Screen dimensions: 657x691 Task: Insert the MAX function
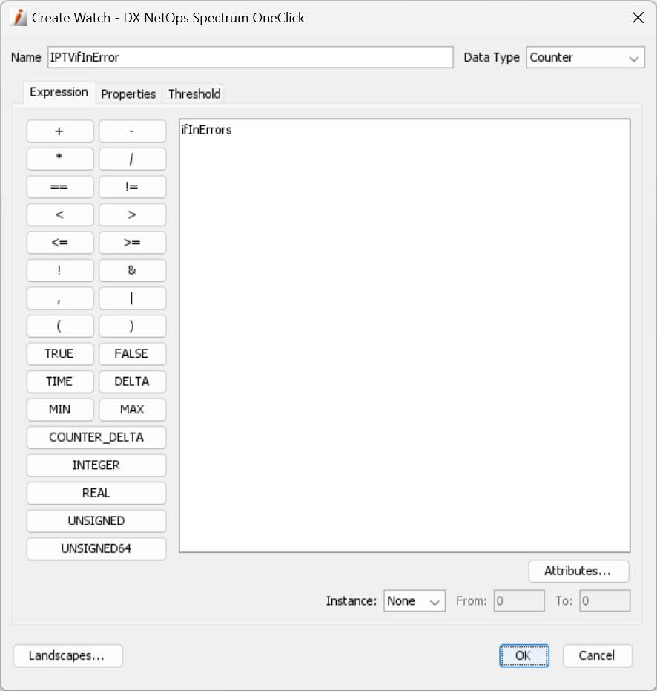[x=132, y=410]
